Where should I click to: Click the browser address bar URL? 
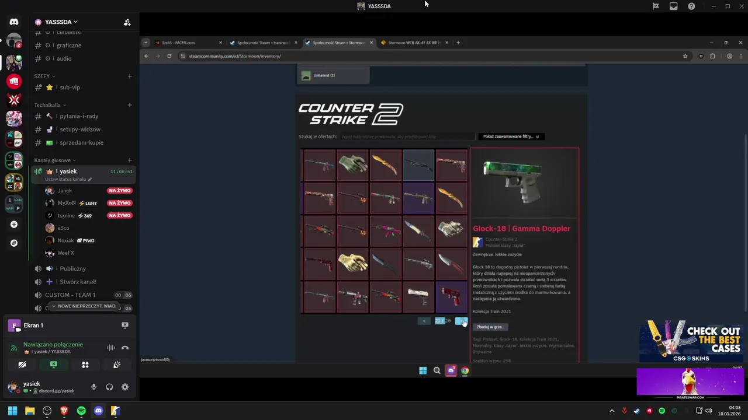(x=235, y=56)
